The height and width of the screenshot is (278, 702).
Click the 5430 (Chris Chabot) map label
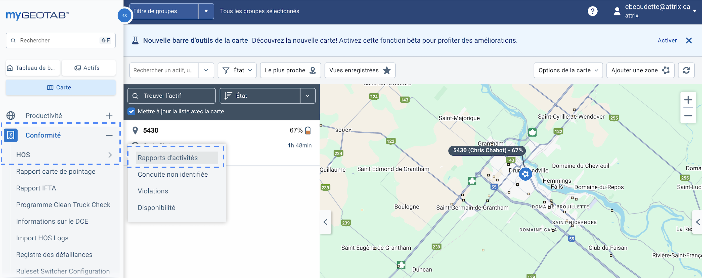[x=487, y=151]
